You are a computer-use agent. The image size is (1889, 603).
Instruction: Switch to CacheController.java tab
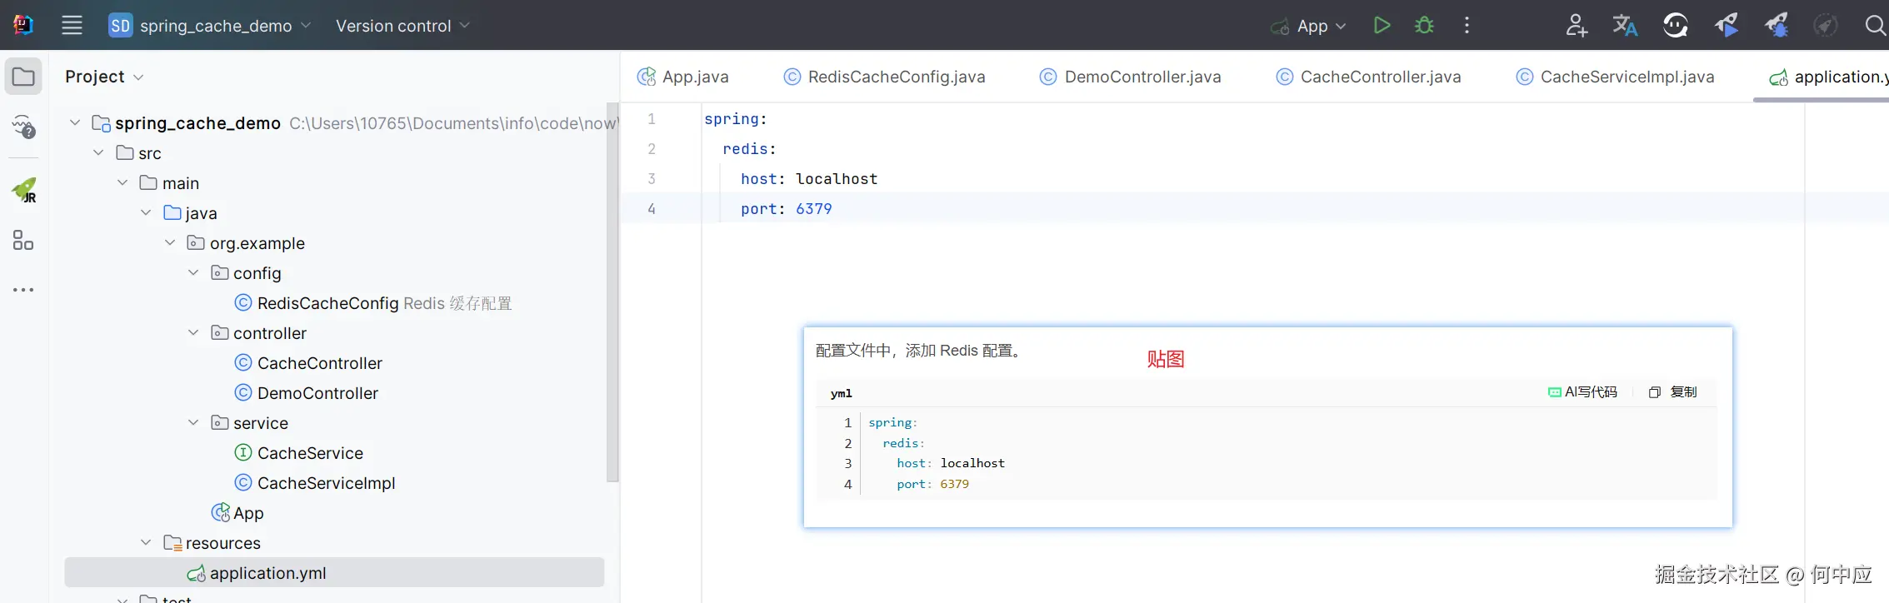[x=1368, y=77]
